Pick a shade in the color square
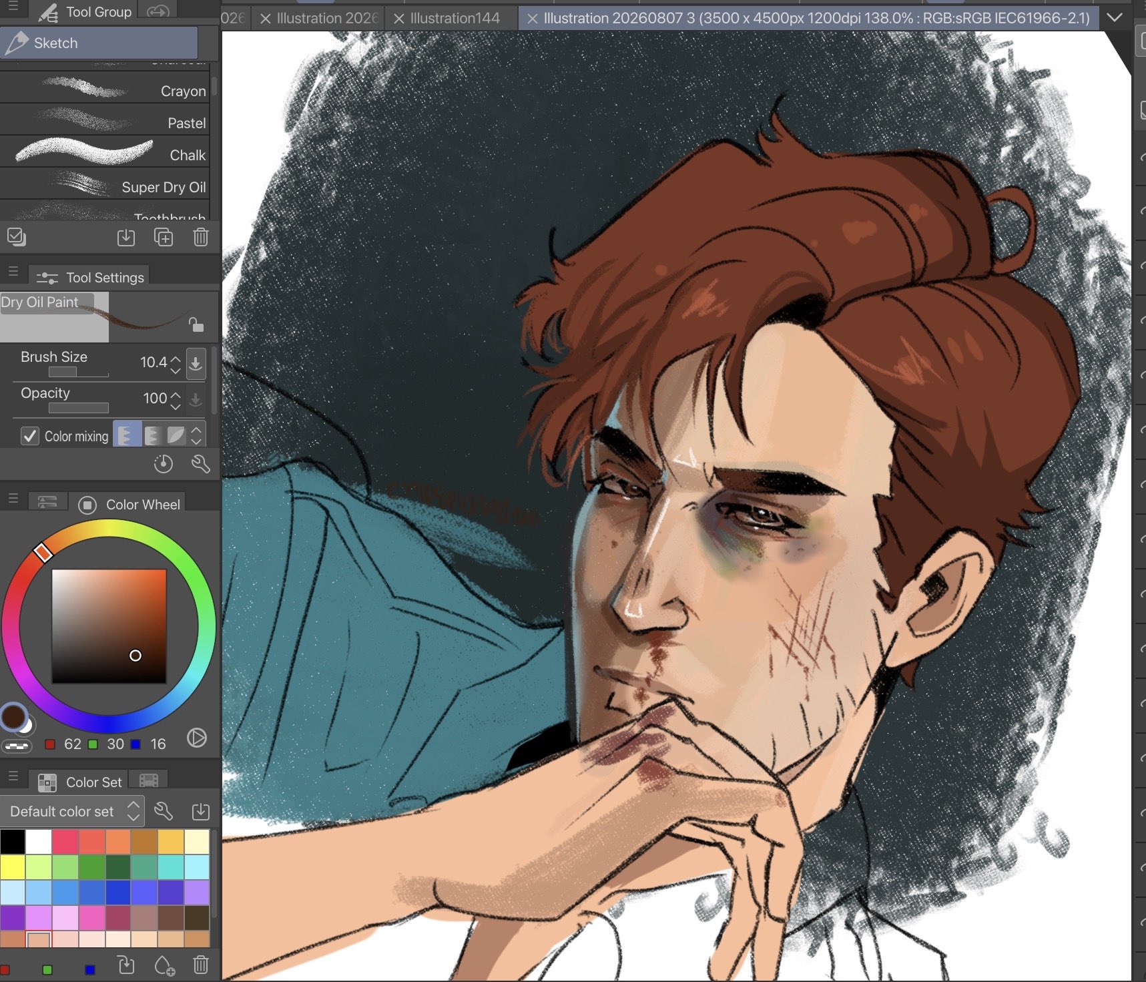1146x982 pixels. pyautogui.click(x=109, y=626)
